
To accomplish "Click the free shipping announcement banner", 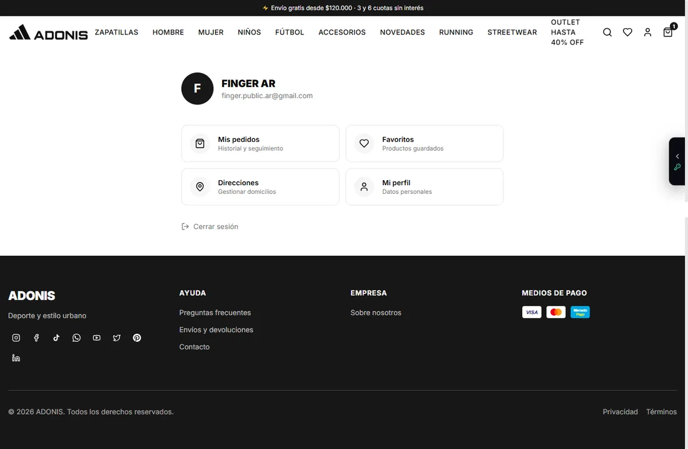I will coord(343,8).
